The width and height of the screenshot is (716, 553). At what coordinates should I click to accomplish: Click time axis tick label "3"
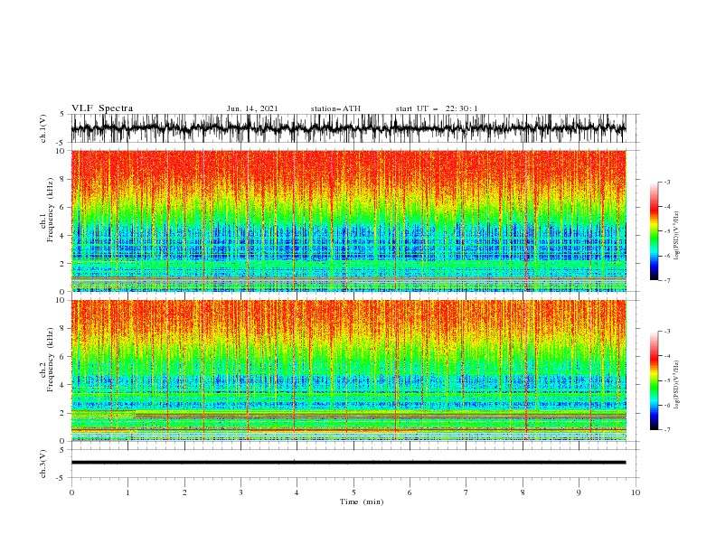point(240,492)
